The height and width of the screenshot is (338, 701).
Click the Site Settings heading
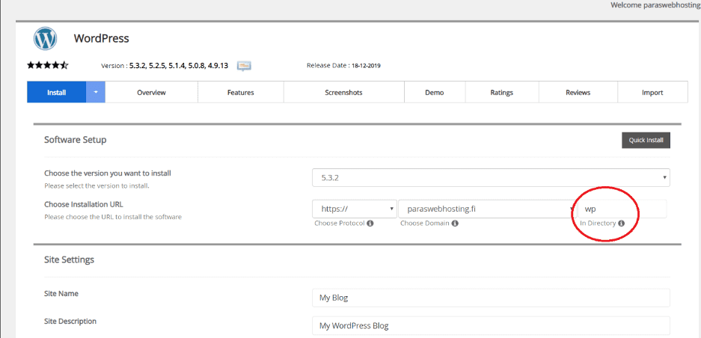(x=69, y=259)
